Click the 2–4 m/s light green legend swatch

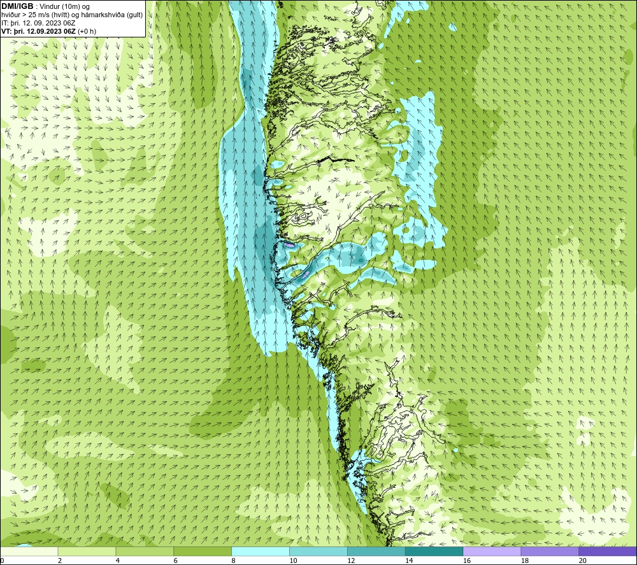point(87,551)
